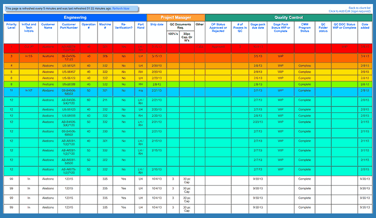Click the Project Manager section banner

pyautogui.click(x=176, y=17)
